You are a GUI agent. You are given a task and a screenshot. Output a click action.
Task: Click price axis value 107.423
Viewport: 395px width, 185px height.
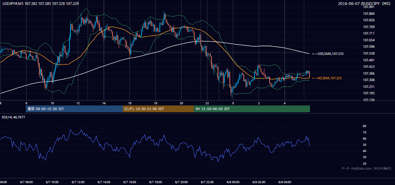click(368, 67)
